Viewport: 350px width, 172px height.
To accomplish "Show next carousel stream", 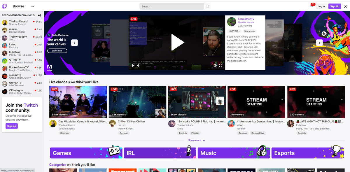I will click(x=319, y=43).
